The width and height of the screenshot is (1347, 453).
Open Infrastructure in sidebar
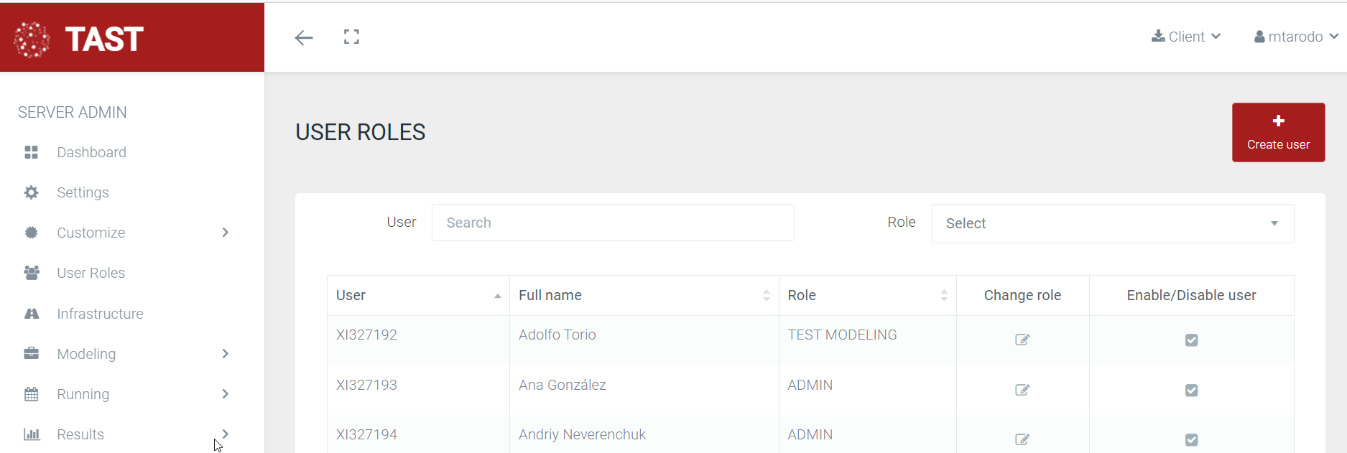[x=100, y=314]
